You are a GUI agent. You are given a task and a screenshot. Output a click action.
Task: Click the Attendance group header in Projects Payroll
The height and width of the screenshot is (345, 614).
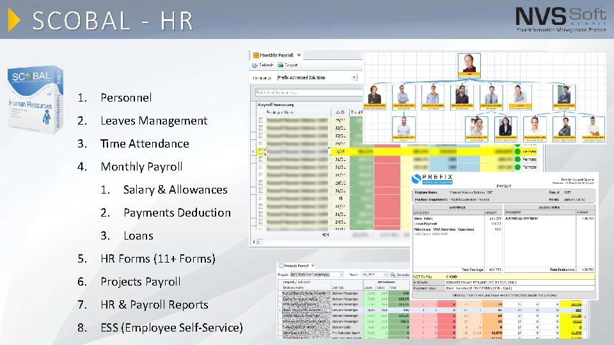386,282
